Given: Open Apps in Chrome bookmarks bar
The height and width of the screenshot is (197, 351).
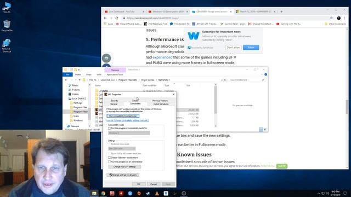Looking at the screenshot, I should pos(109,24).
